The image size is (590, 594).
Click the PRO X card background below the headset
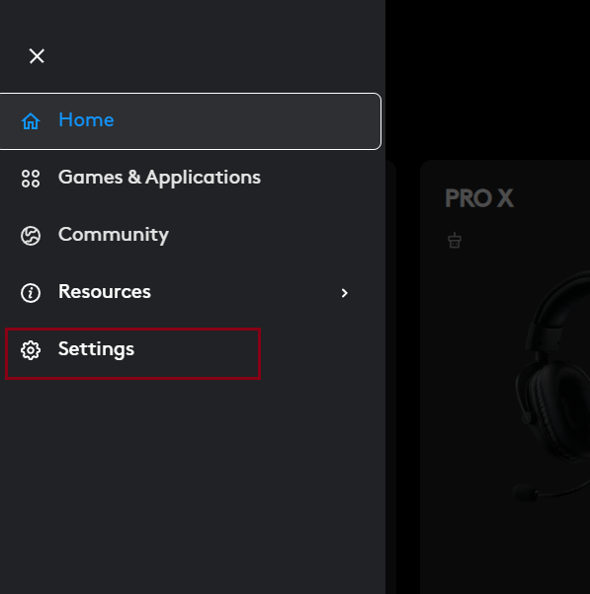pyautogui.click(x=505, y=550)
